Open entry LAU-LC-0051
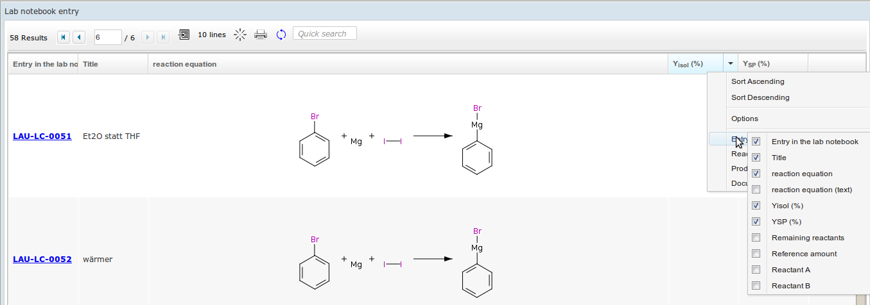This screenshot has width=870, height=305. 42,136
